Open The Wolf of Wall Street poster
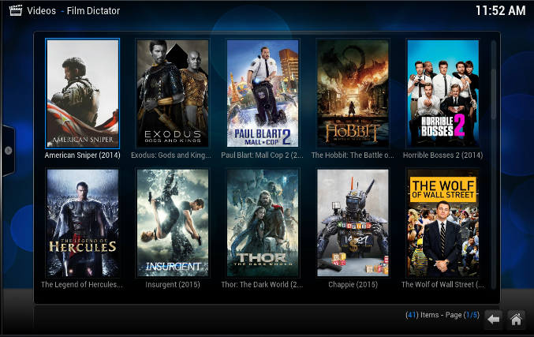Viewport: 534px width, 337px height. (x=443, y=223)
